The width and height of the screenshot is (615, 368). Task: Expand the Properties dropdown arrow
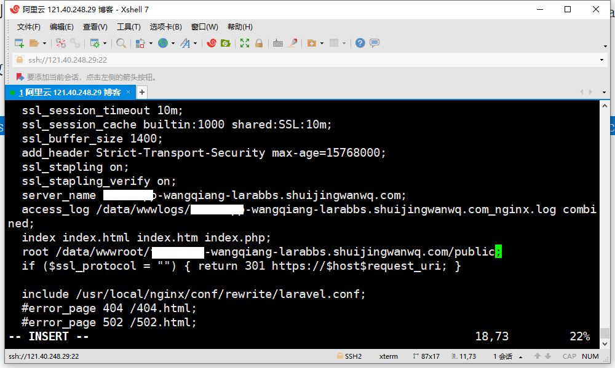click(x=105, y=43)
